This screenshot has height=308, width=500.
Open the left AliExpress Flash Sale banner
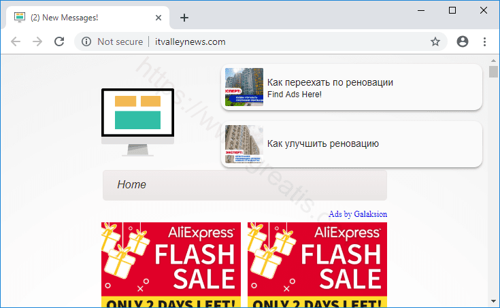tap(171, 264)
